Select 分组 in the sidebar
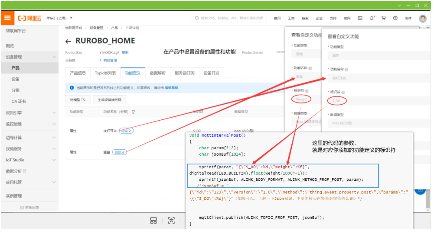Screen dimensions: 434x237 click(16, 90)
